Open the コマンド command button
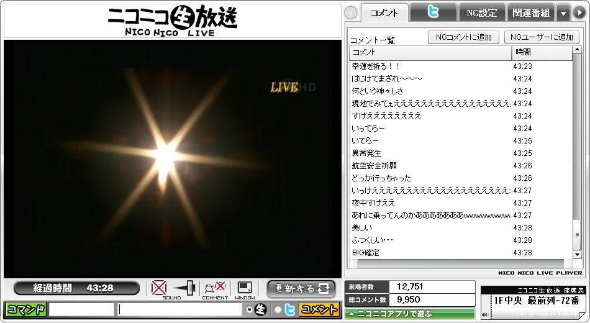The width and height of the screenshot is (590, 323). (26, 309)
